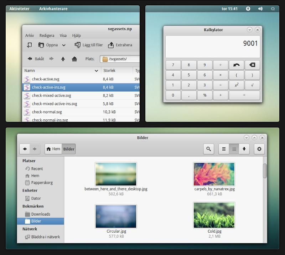Open Hem in the sidebar
285x255 pixels.
(41, 175)
